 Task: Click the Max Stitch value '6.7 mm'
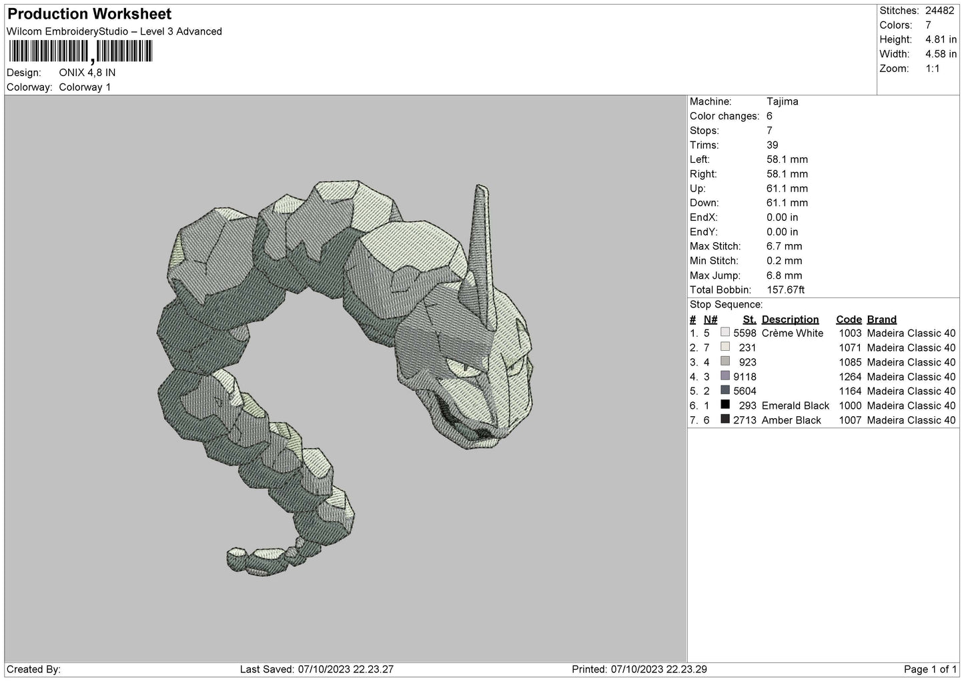786,246
